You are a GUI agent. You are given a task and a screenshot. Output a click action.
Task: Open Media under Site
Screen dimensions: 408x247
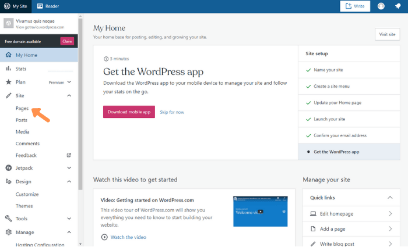[x=22, y=132]
